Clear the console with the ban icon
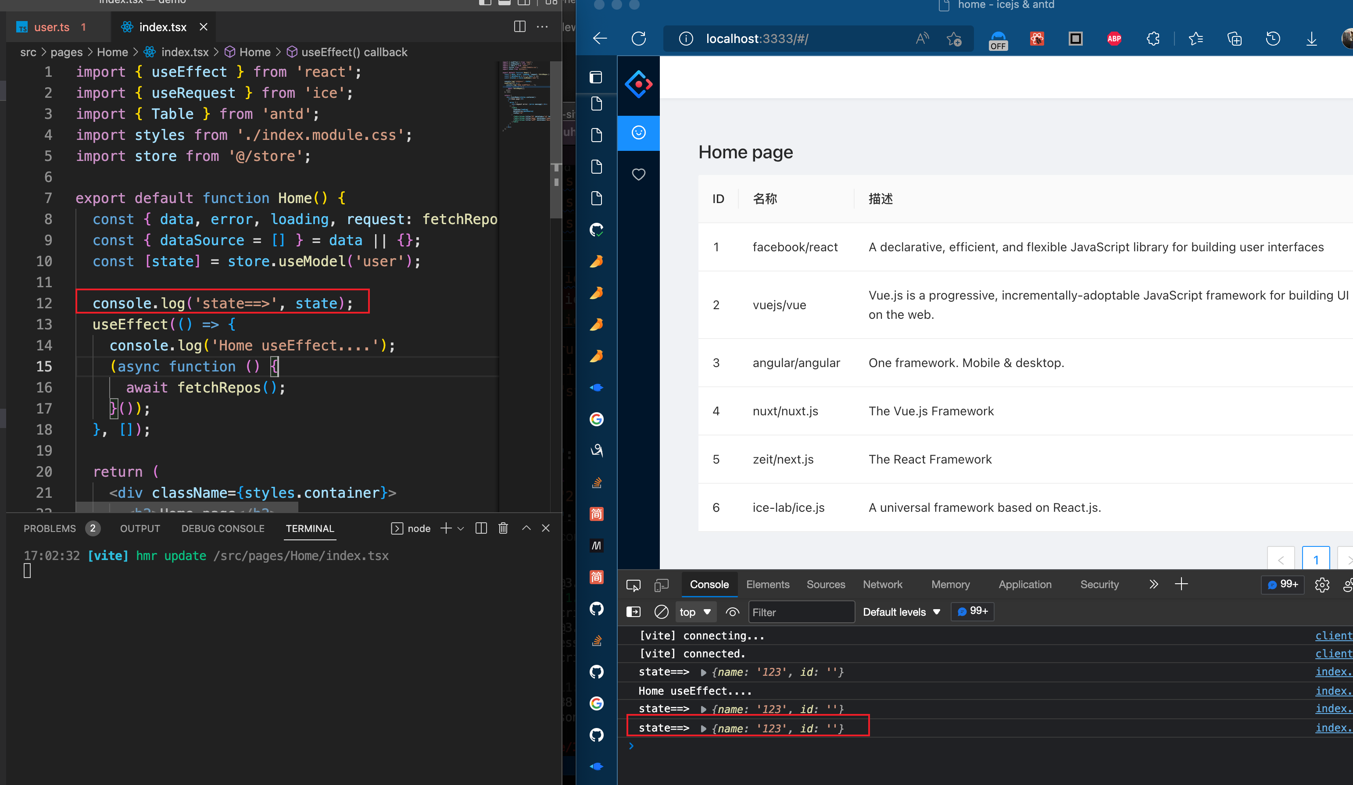Viewport: 1353px width, 785px height. 661,612
